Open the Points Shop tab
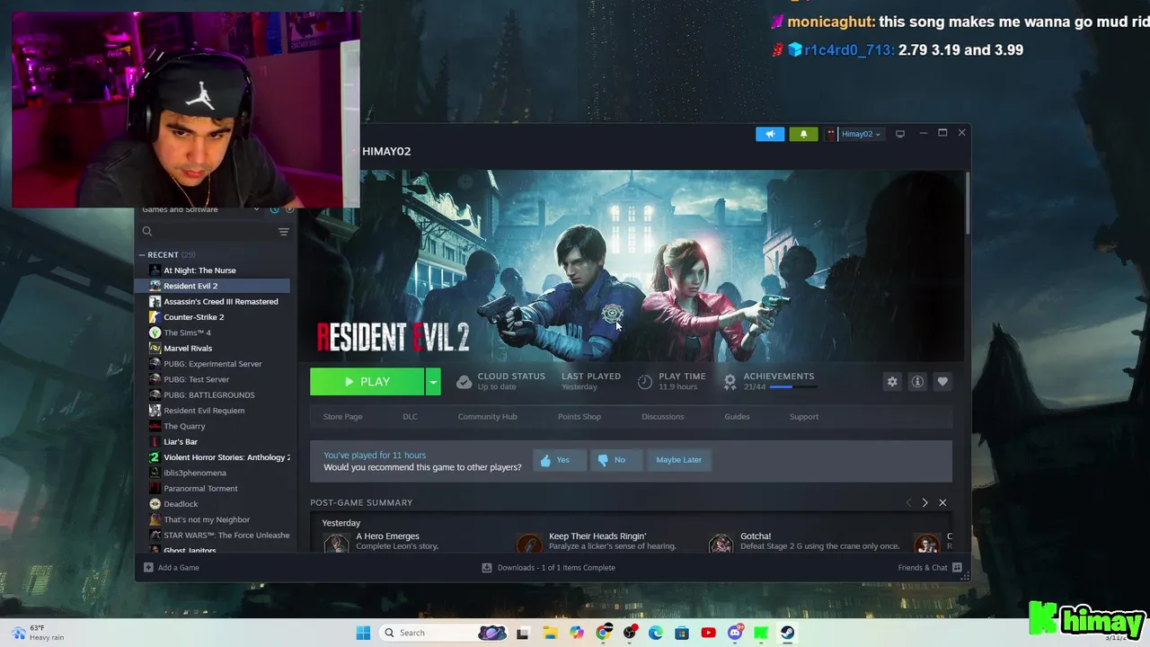The height and width of the screenshot is (647, 1150). tap(579, 417)
